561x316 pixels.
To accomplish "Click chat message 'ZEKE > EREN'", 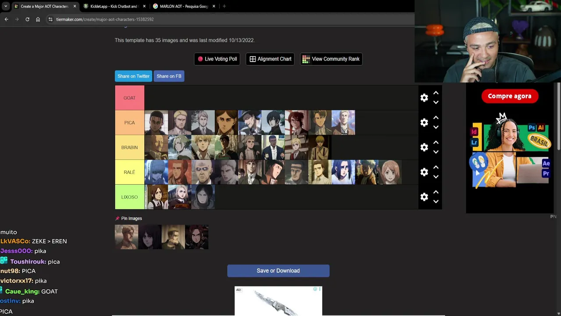I will (x=49, y=241).
